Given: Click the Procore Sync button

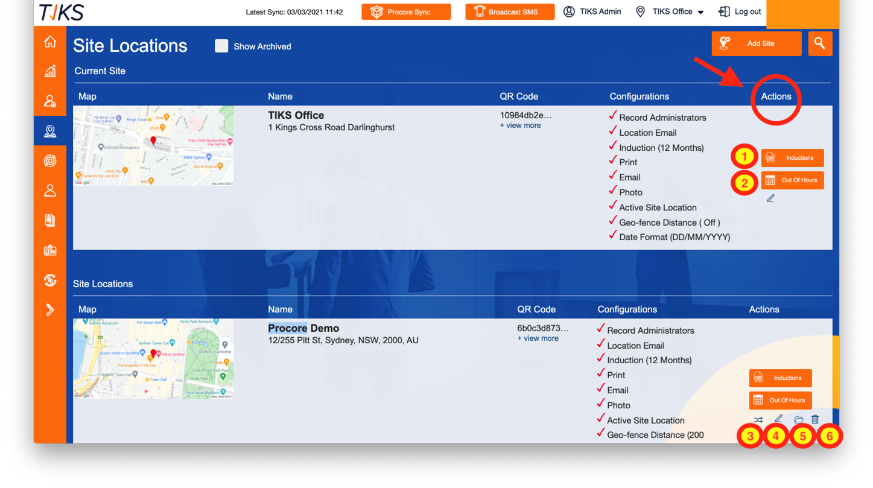Looking at the screenshot, I should click(406, 11).
